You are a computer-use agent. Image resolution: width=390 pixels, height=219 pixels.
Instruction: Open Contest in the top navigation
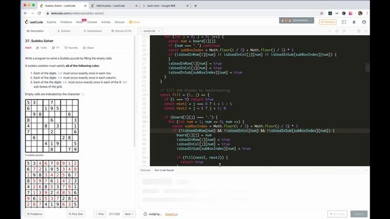click(92, 22)
